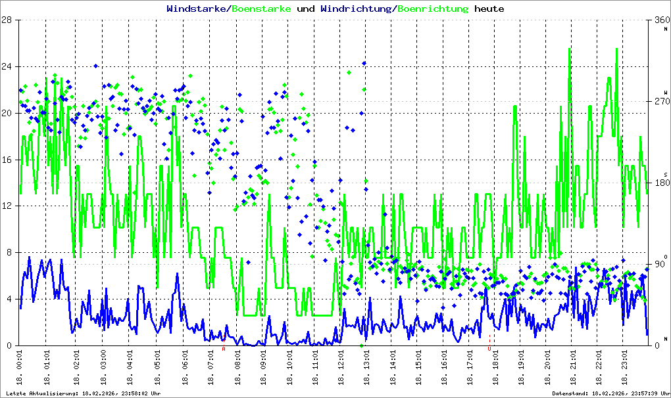Viewport: 671px width, 398px height.
Task: Click the word "heute" in the title
Action: tap(489, 9)
